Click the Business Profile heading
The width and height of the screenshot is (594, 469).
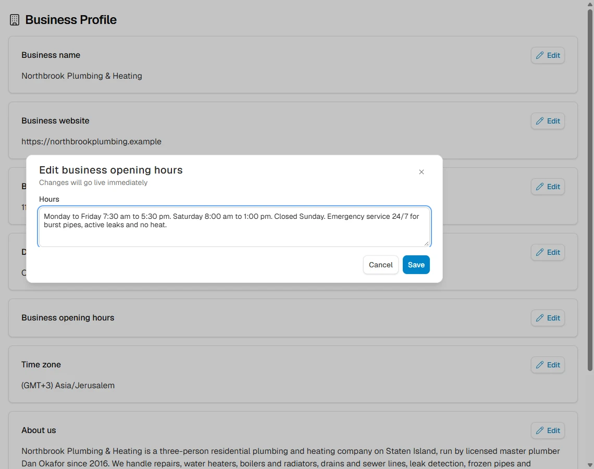click(x=71, y=20)
